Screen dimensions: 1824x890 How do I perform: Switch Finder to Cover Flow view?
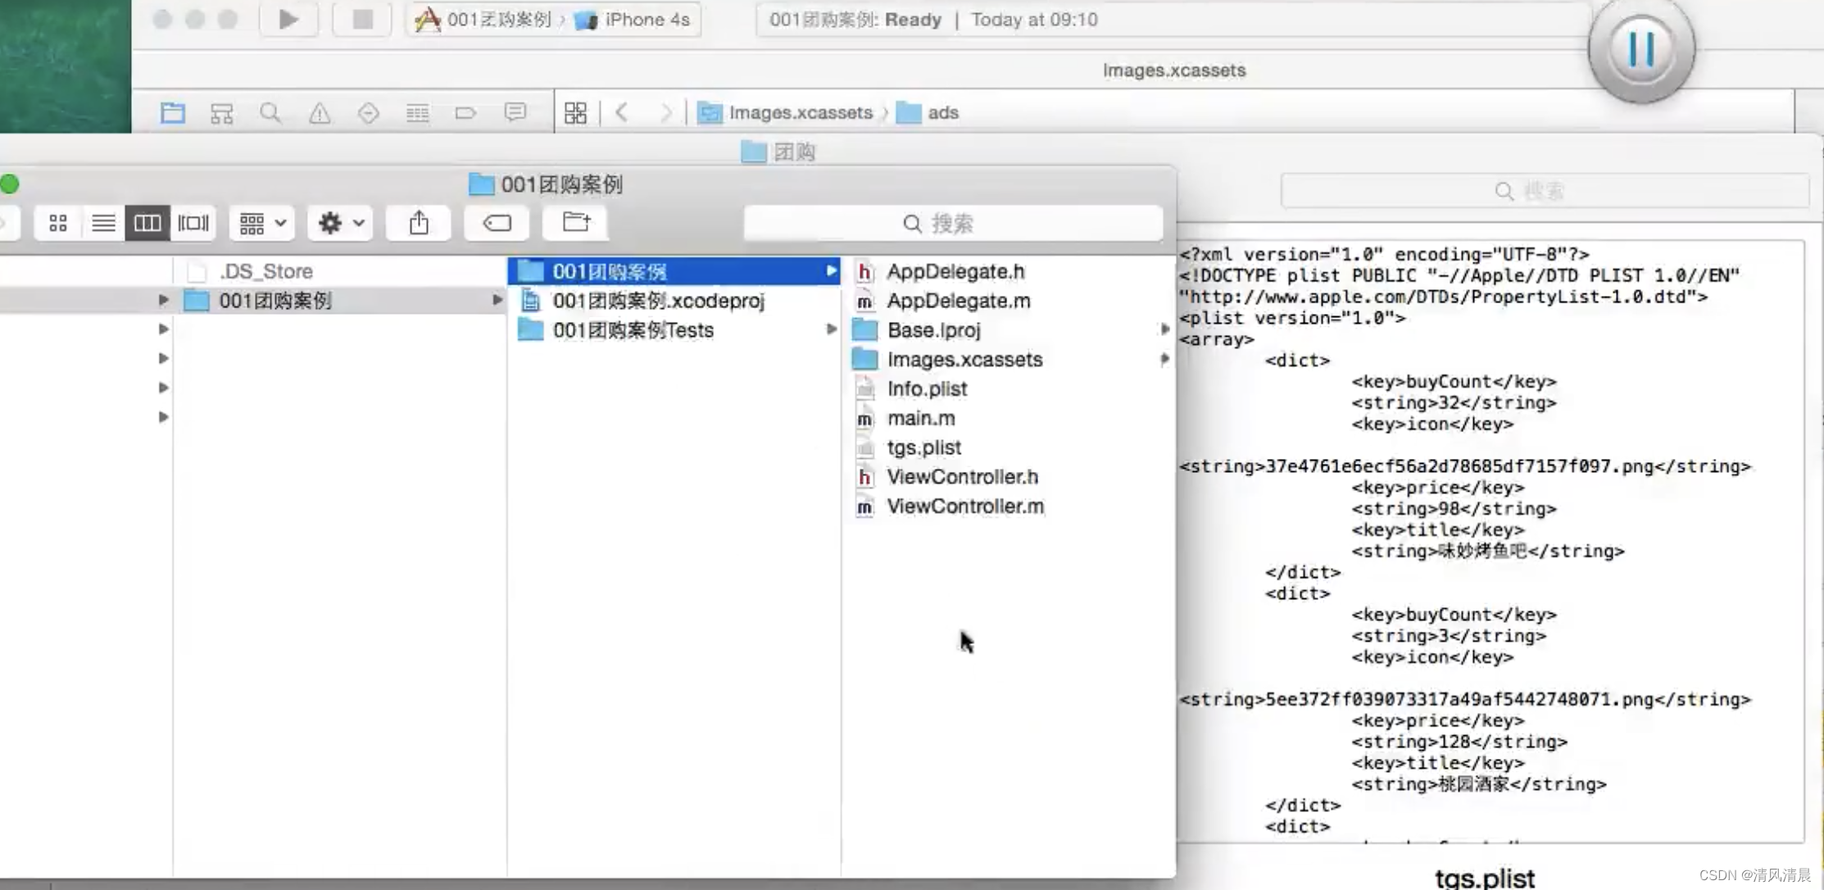point(193,223)
